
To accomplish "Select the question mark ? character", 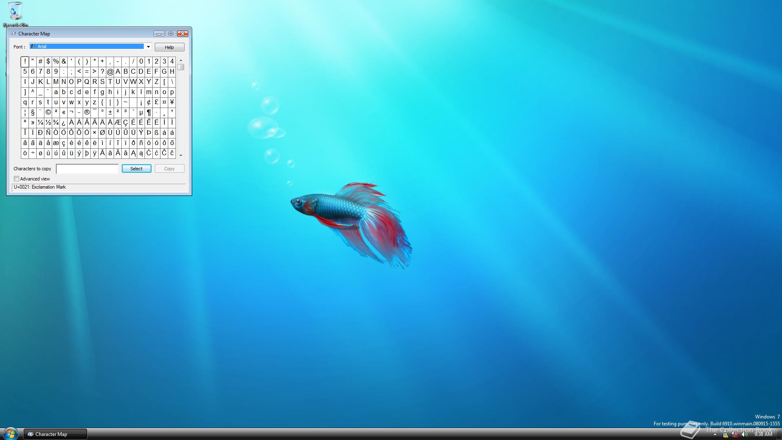I will point(102,72).
